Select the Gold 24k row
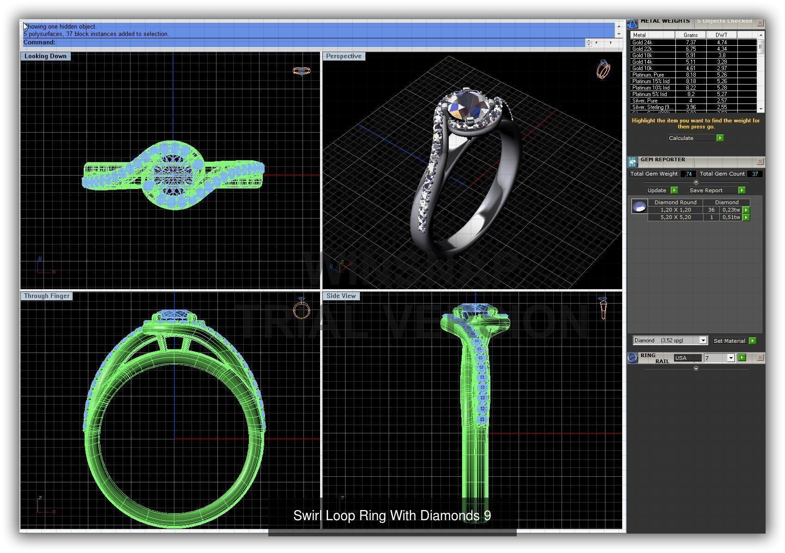Viewport: 785px width, 553px height. pyautogui.click(x=693, y=43)
